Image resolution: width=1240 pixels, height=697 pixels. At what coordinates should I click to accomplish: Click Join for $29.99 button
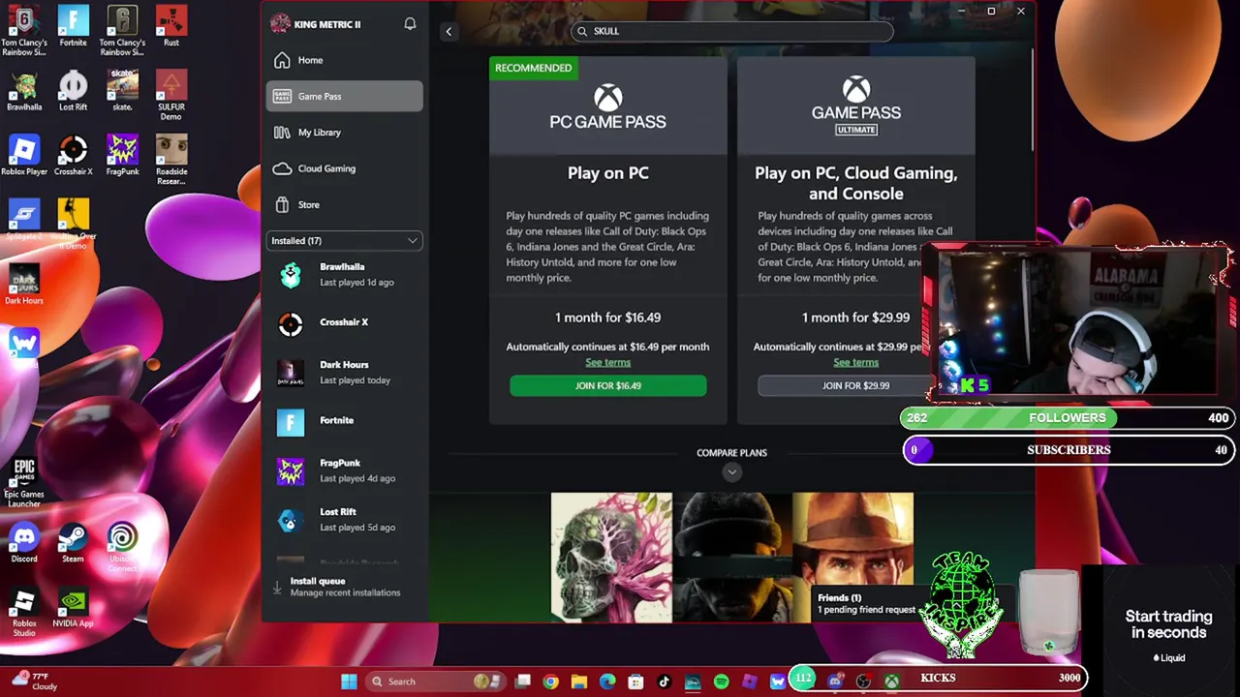[x=855, y=385]
